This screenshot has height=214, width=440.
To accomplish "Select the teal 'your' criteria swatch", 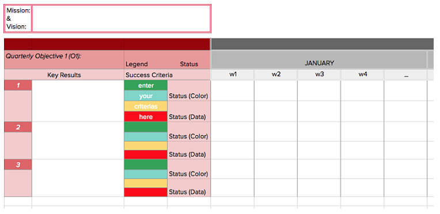I will pos(146,96).
